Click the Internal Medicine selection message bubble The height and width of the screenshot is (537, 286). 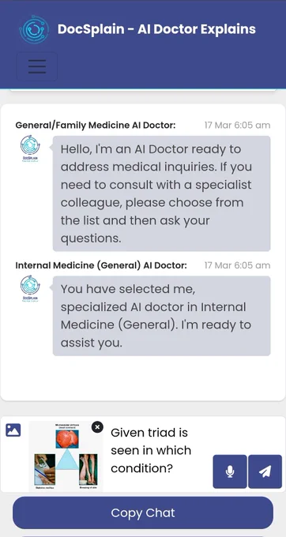point(162,316)
